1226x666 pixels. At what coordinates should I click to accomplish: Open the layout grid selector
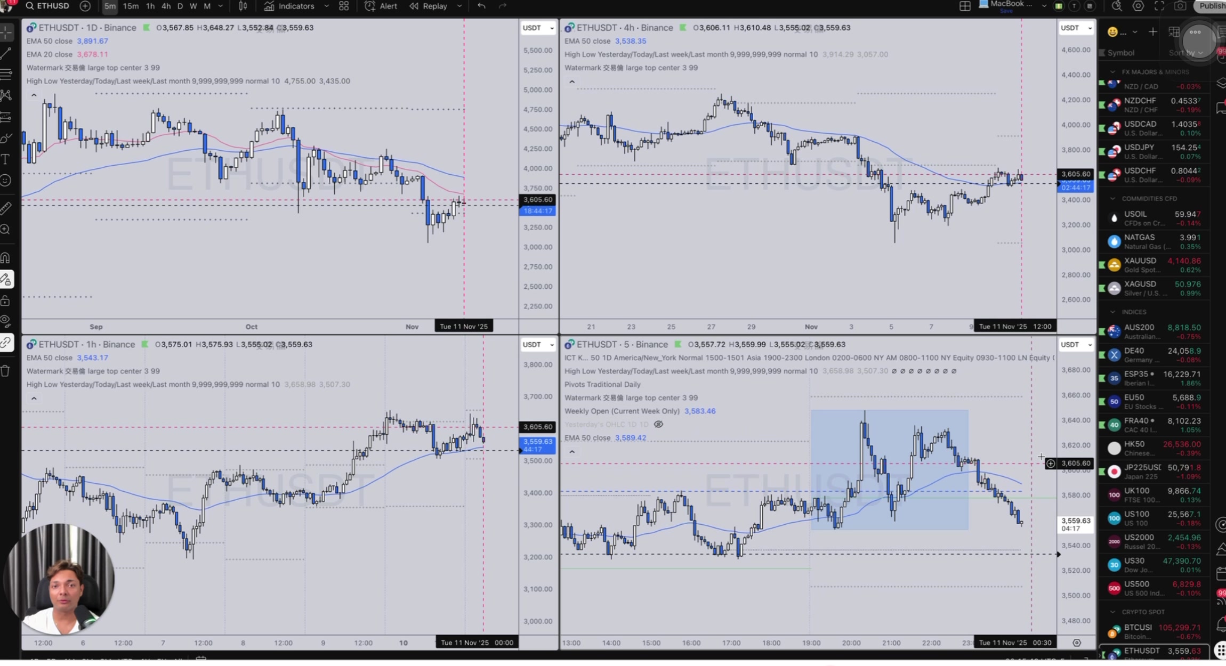(x=965, y=6)
